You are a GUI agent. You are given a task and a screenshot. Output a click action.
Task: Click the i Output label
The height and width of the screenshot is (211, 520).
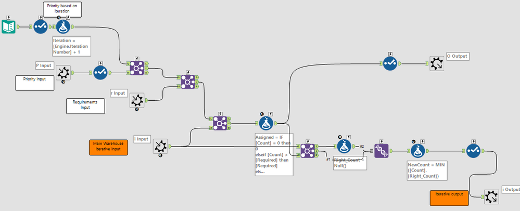tap(511, 190)
